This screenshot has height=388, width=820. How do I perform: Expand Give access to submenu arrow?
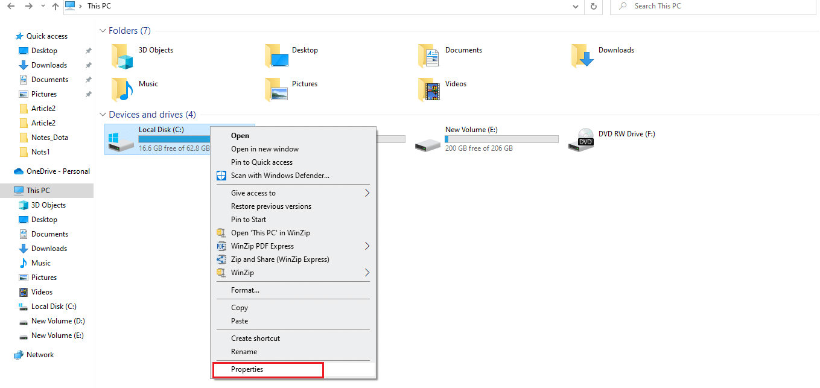pyautogui.click(x=366, y=193)
